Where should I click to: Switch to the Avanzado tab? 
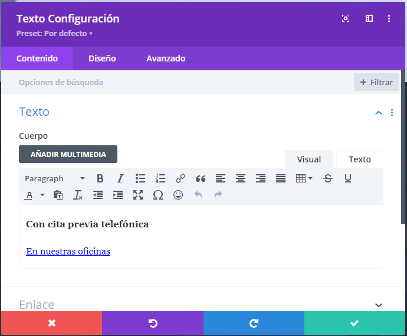tap(166, 58)
